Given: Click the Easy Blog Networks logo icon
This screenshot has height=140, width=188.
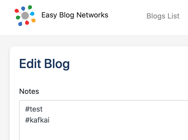Looking at the screenshot, I should 25,16.
